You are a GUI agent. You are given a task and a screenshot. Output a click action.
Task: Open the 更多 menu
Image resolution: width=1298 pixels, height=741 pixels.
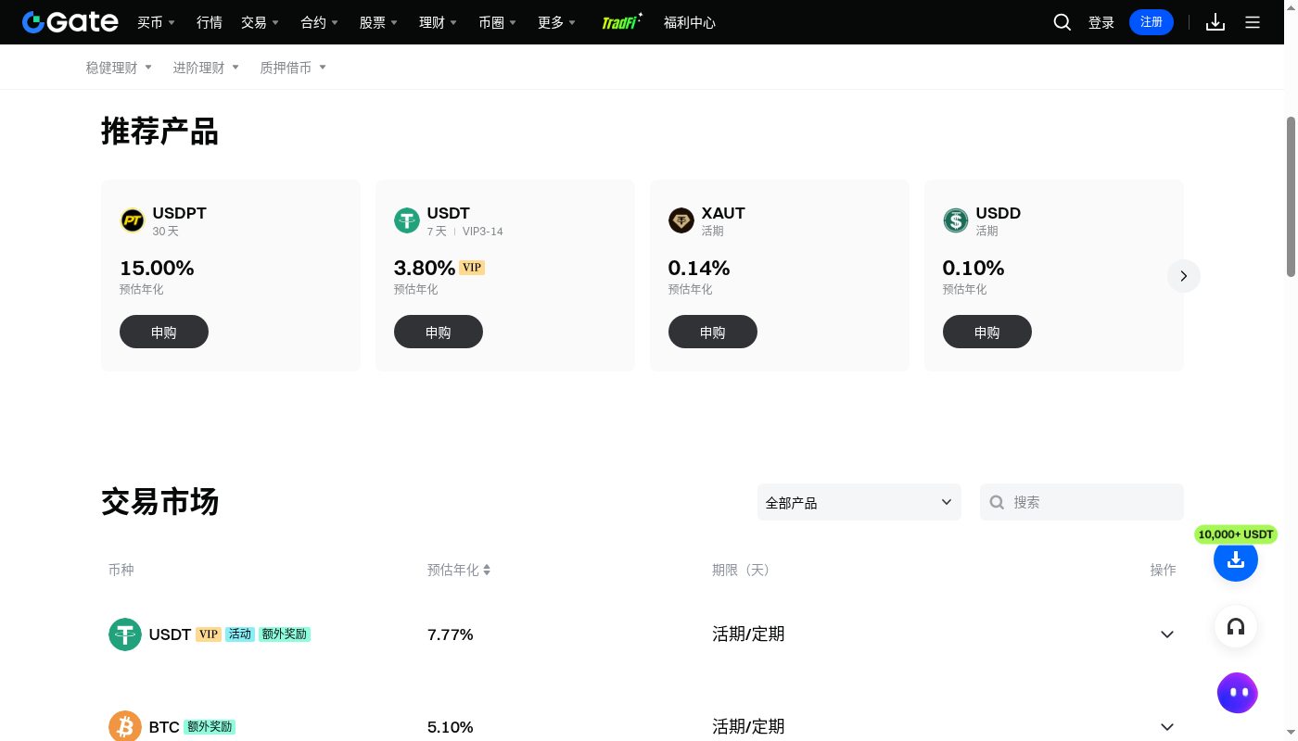click(x=556, y=22)
